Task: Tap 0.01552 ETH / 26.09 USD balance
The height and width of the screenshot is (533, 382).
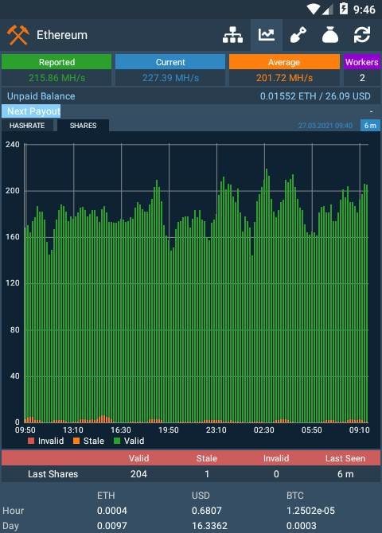Action: tap(315, 96)
